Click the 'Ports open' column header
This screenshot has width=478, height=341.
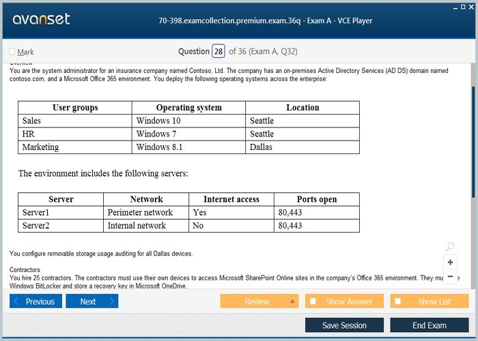(x=317, y=199)
